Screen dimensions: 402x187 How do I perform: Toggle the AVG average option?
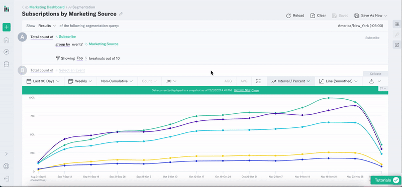click(244, 81)
